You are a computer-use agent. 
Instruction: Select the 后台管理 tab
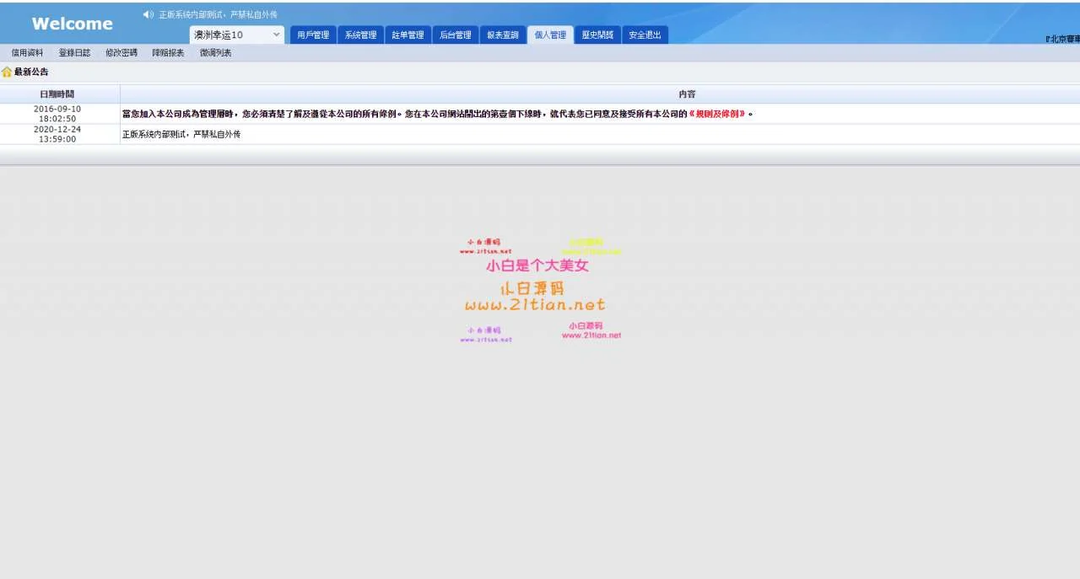point(455,35)
